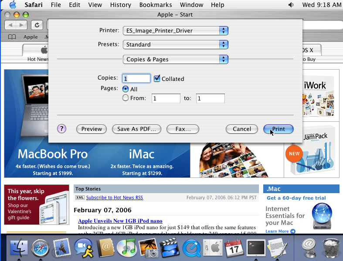
Task: Open QuickTime Player in the Dock
Action: (x=192, y=248)
